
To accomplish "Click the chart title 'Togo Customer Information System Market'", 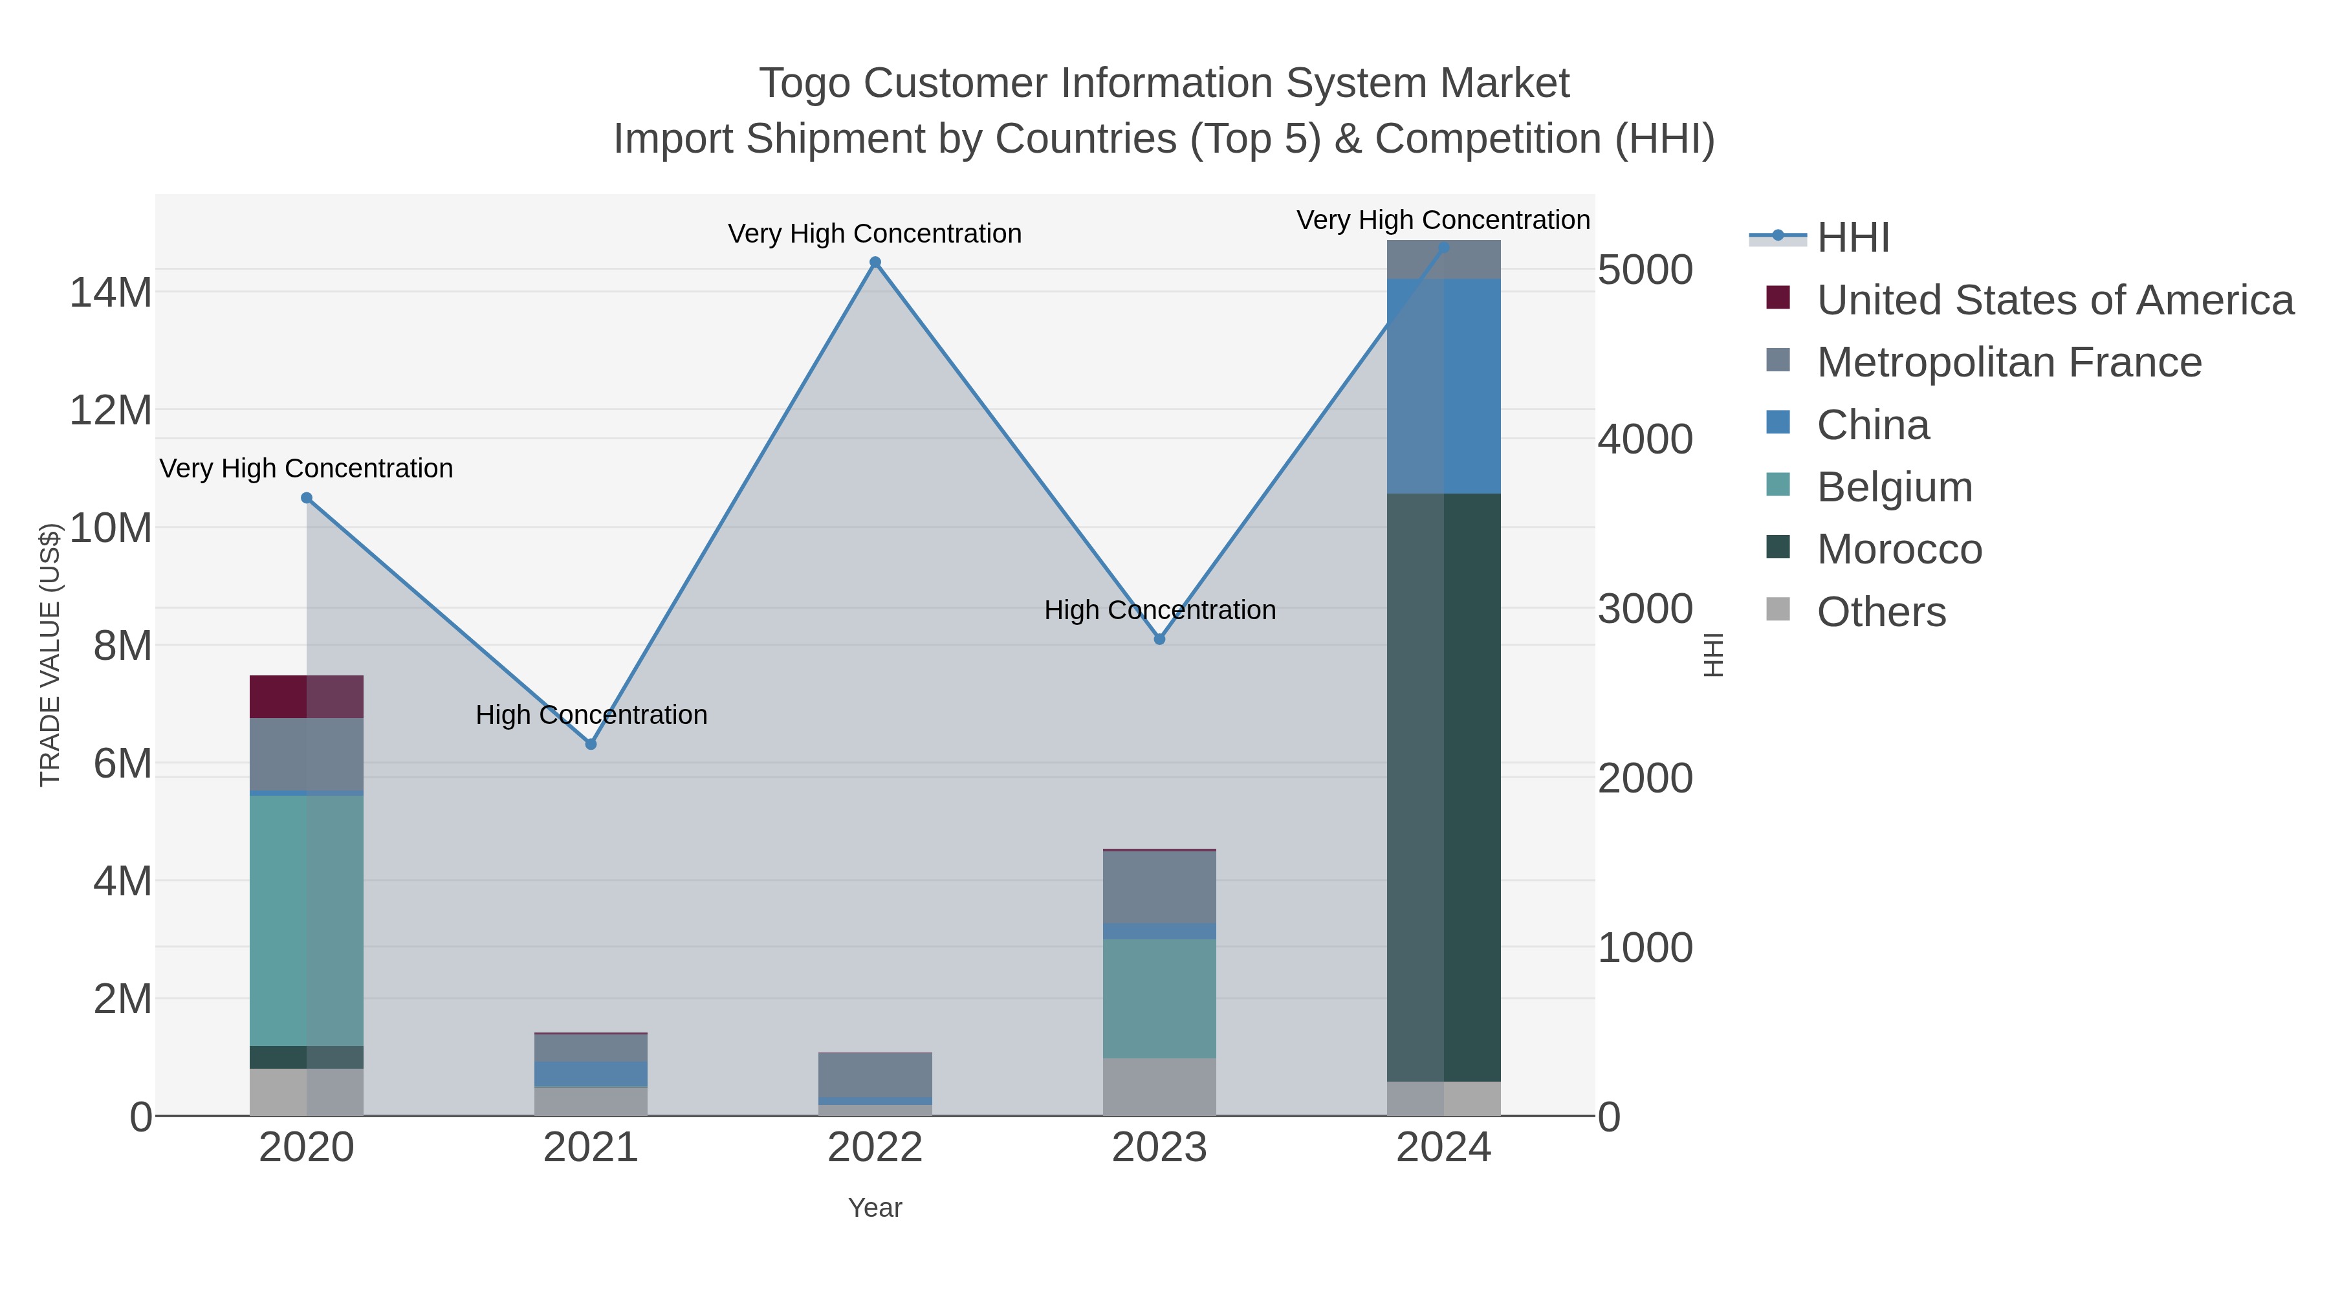I will [x=1164, y=83].
